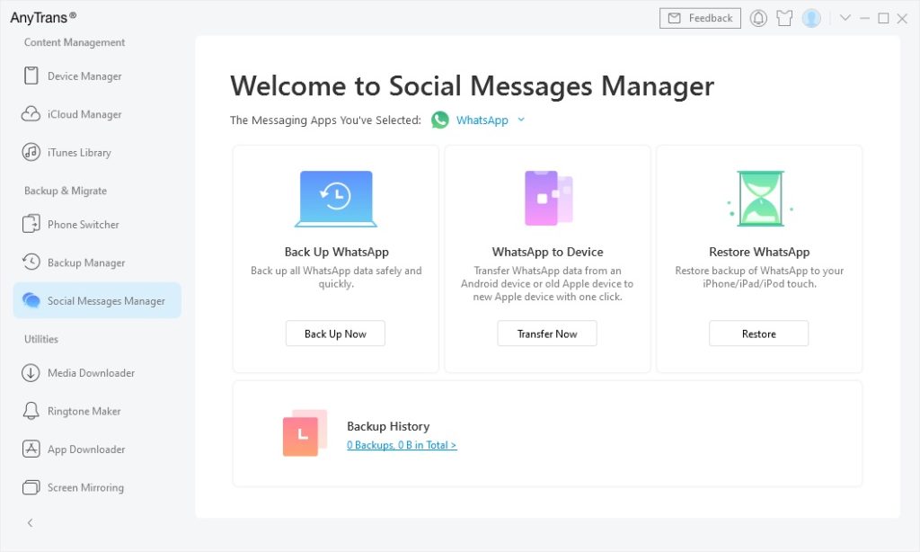
Task: Click the WhatsApp to Device card title
Action: click(548, 252)
